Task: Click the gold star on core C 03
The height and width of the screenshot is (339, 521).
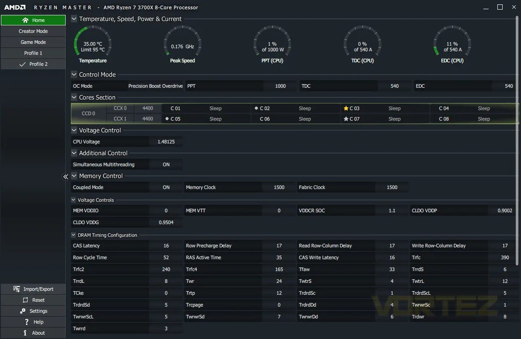Action: [x=346, y=108]
